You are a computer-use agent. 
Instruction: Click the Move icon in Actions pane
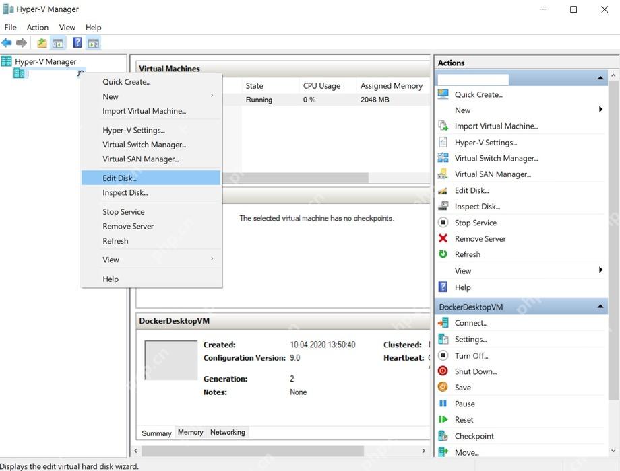pyautogui.click(x=443, y=451)
